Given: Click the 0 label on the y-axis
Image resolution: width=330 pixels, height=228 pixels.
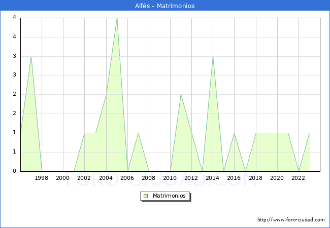Looking at the screenshot, I should pos(14,171).
